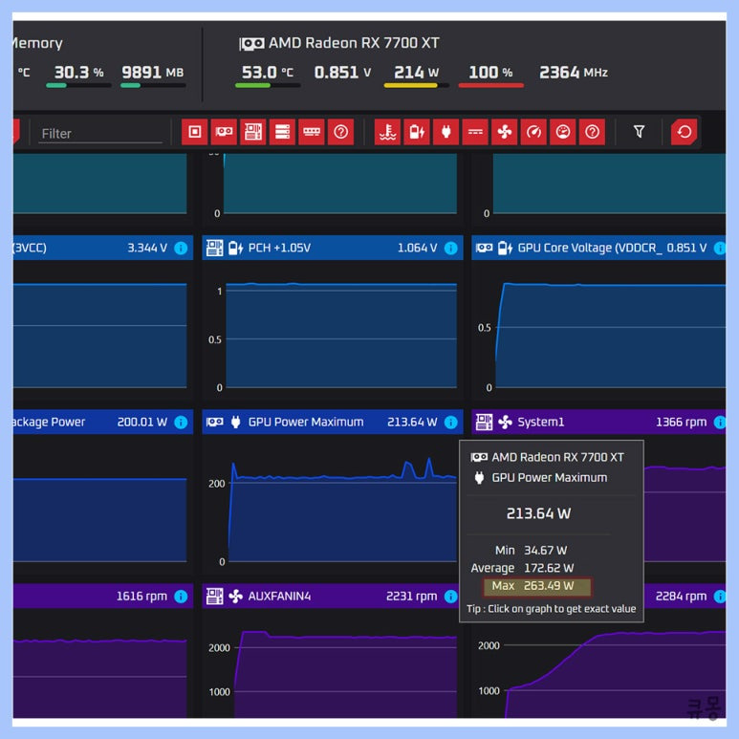Click the '3.344 V' 3VCC value
The height and width of the screenshot is (739, 739).
(x=147, y=248)
